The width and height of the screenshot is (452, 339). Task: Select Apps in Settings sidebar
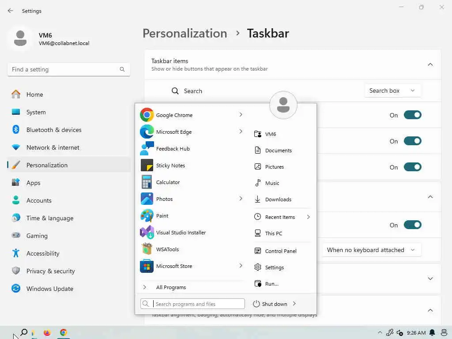click(68, 183)
